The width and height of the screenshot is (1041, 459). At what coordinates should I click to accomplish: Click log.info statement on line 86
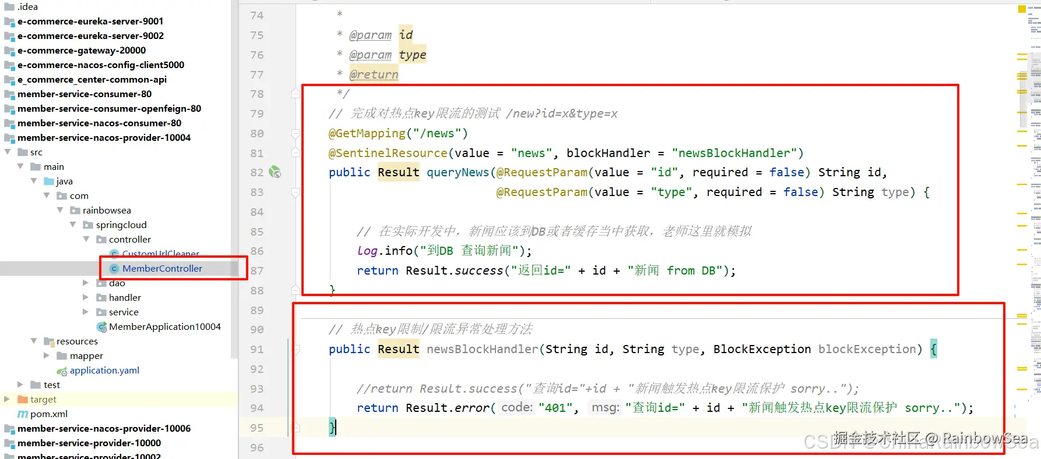(x=444, y=251)
